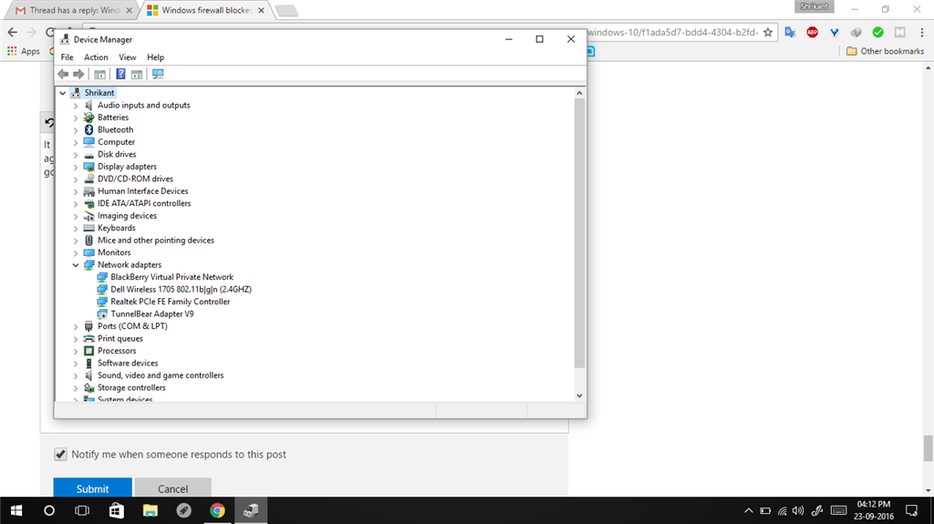Select Realtek PCIe FE Family Controller
The image size is (934, 524).
[171, 302]
